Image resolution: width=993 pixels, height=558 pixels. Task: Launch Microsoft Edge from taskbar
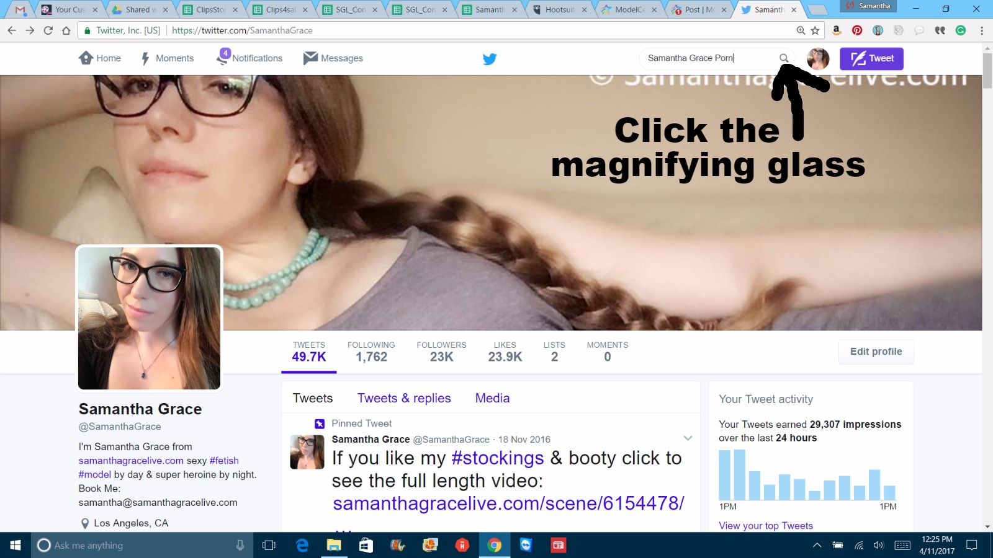pos(302,545)
